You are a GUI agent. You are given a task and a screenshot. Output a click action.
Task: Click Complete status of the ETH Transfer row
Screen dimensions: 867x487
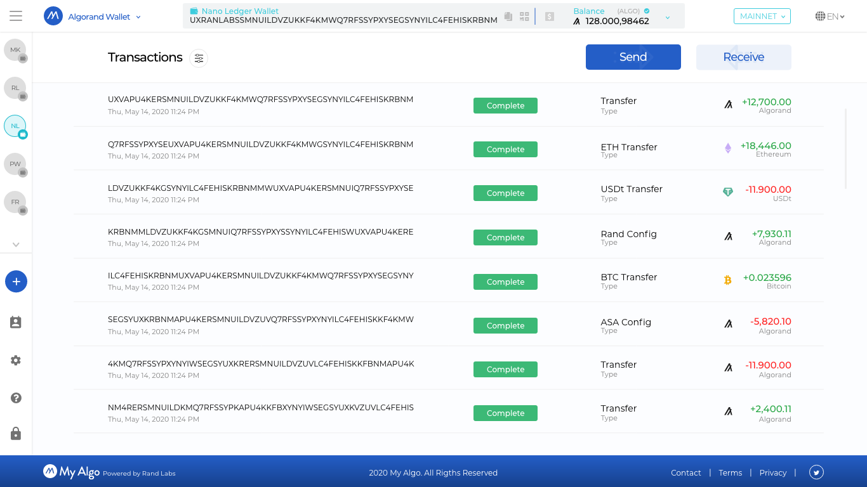[505, 150]
